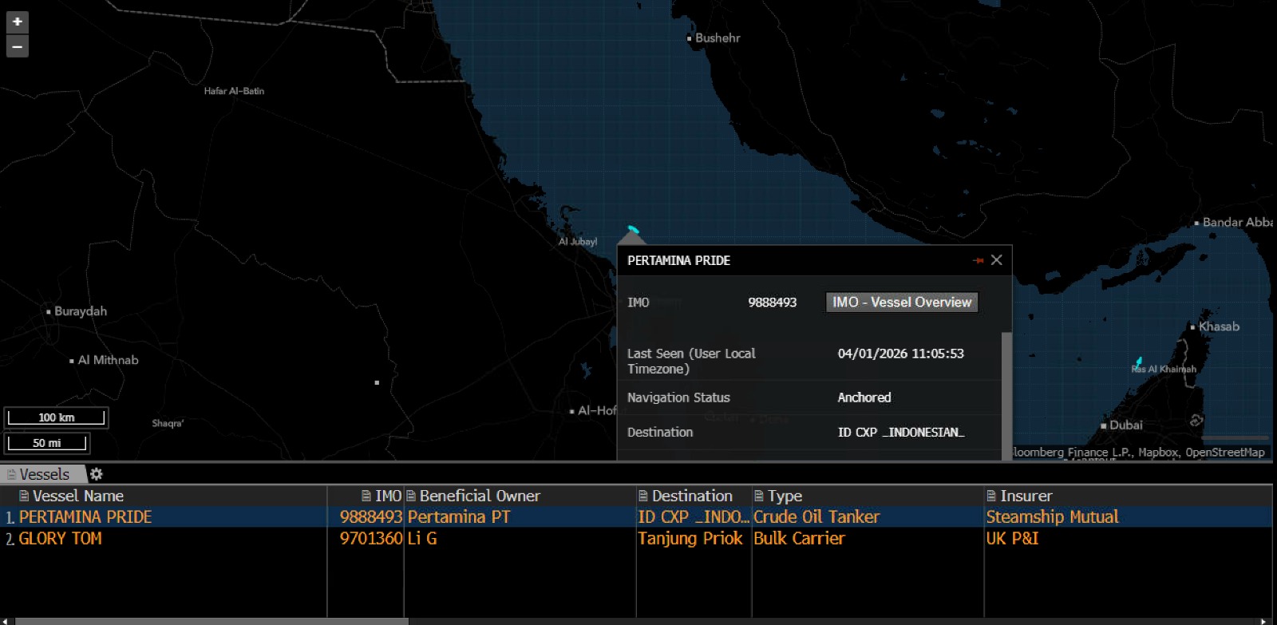Screen dimensions: 1277x625
Task: Zoom out of the map
Action: click(x=17, y=47)
